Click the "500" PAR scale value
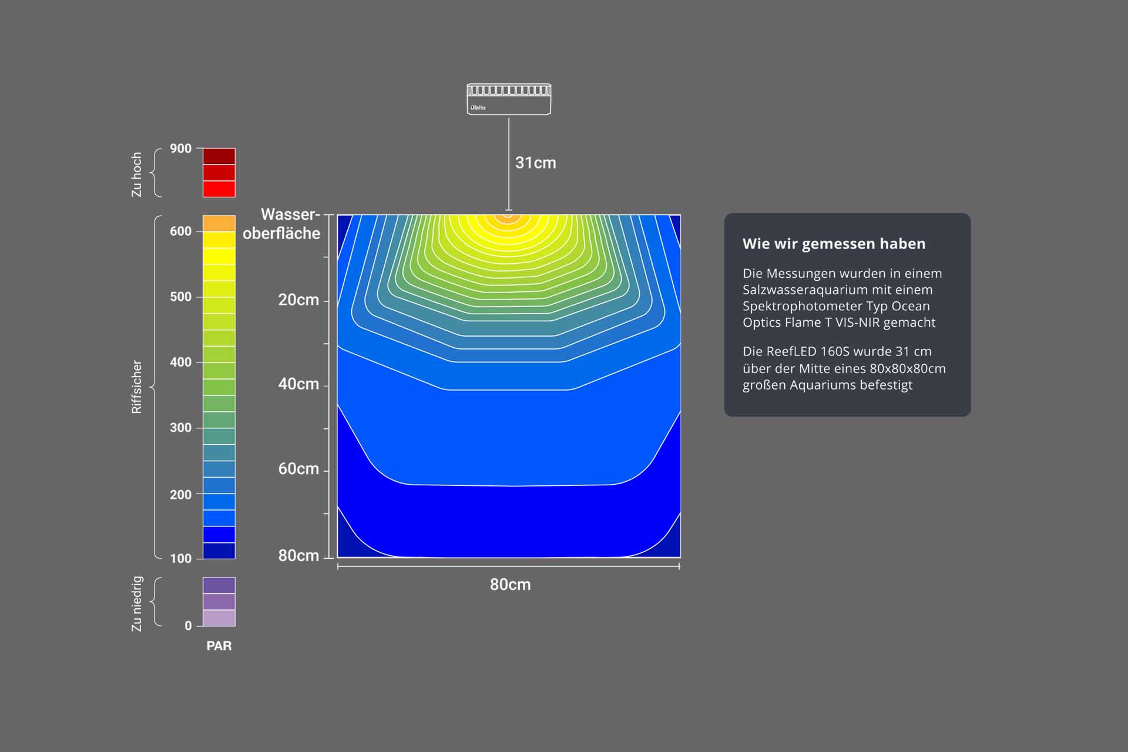Screen dimensions: 1128x752 point(181,297)
